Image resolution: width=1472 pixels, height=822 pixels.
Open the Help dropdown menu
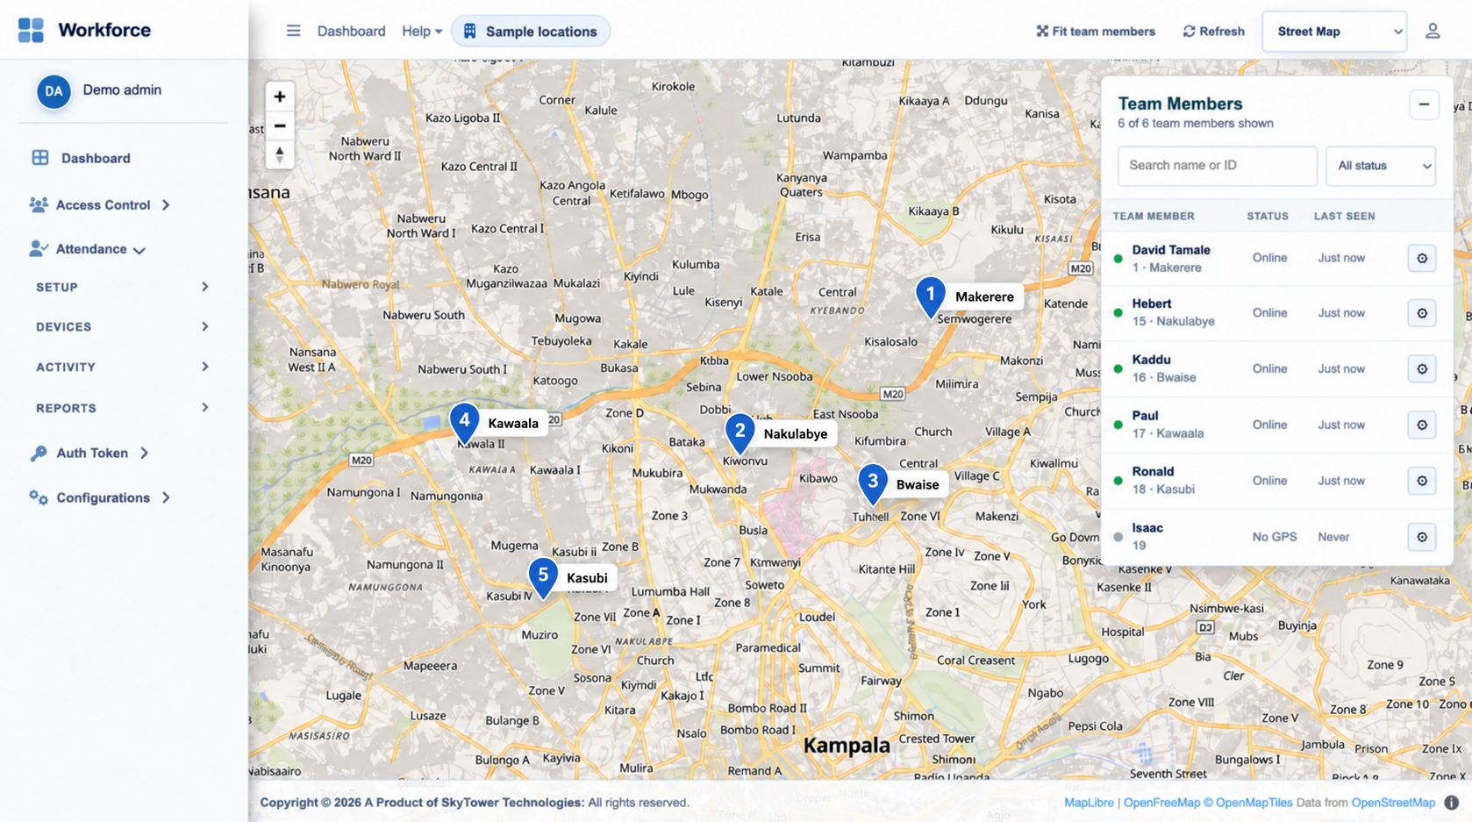pyautogui.click(x=422, y=32)
